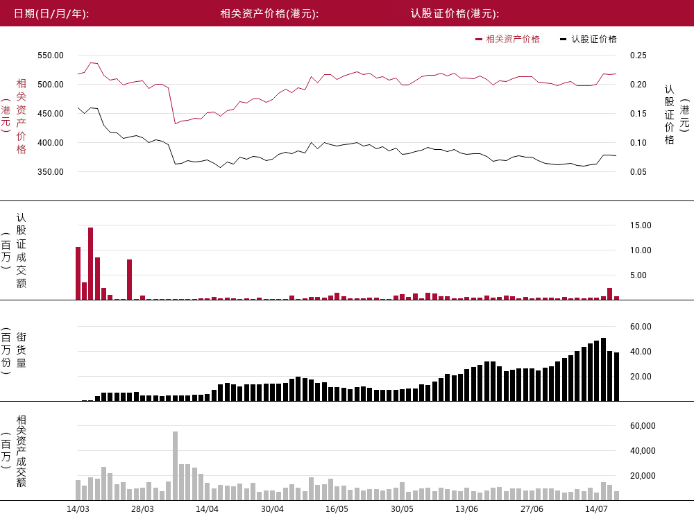Click the 相关资产价格(港元) header label
The width and height of the screenshot is (694, 521).
(x=269, y=14)
